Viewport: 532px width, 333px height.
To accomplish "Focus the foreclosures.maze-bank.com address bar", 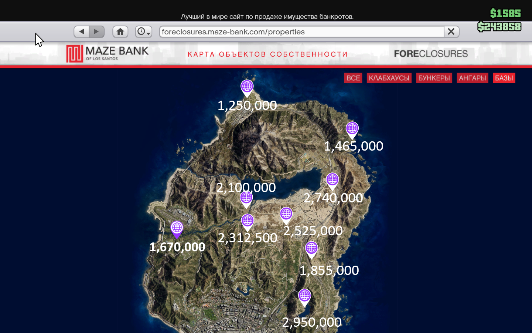I will [x=301, y=32].
